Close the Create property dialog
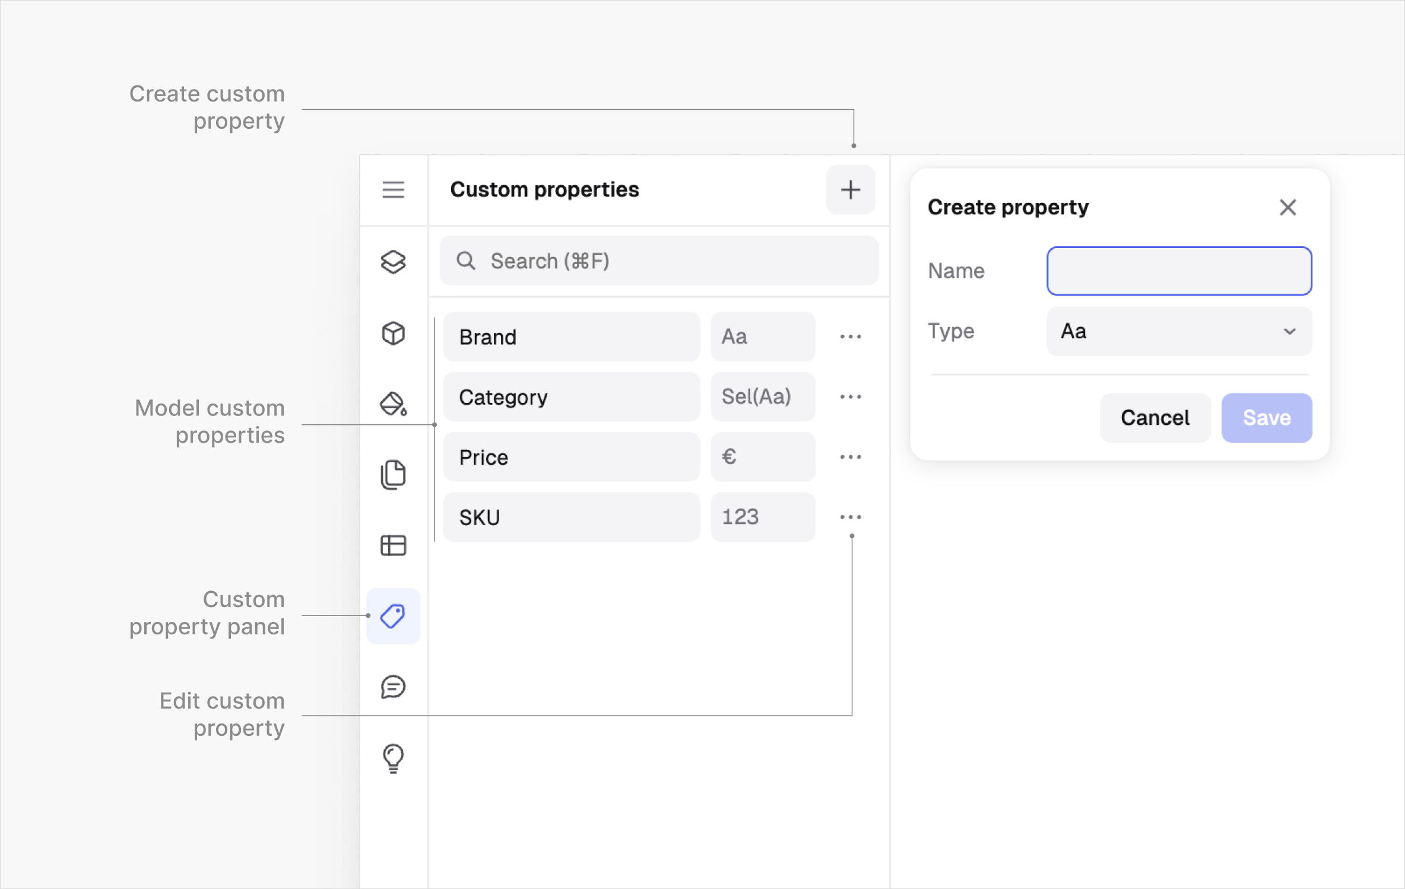 coord(1287,207)
